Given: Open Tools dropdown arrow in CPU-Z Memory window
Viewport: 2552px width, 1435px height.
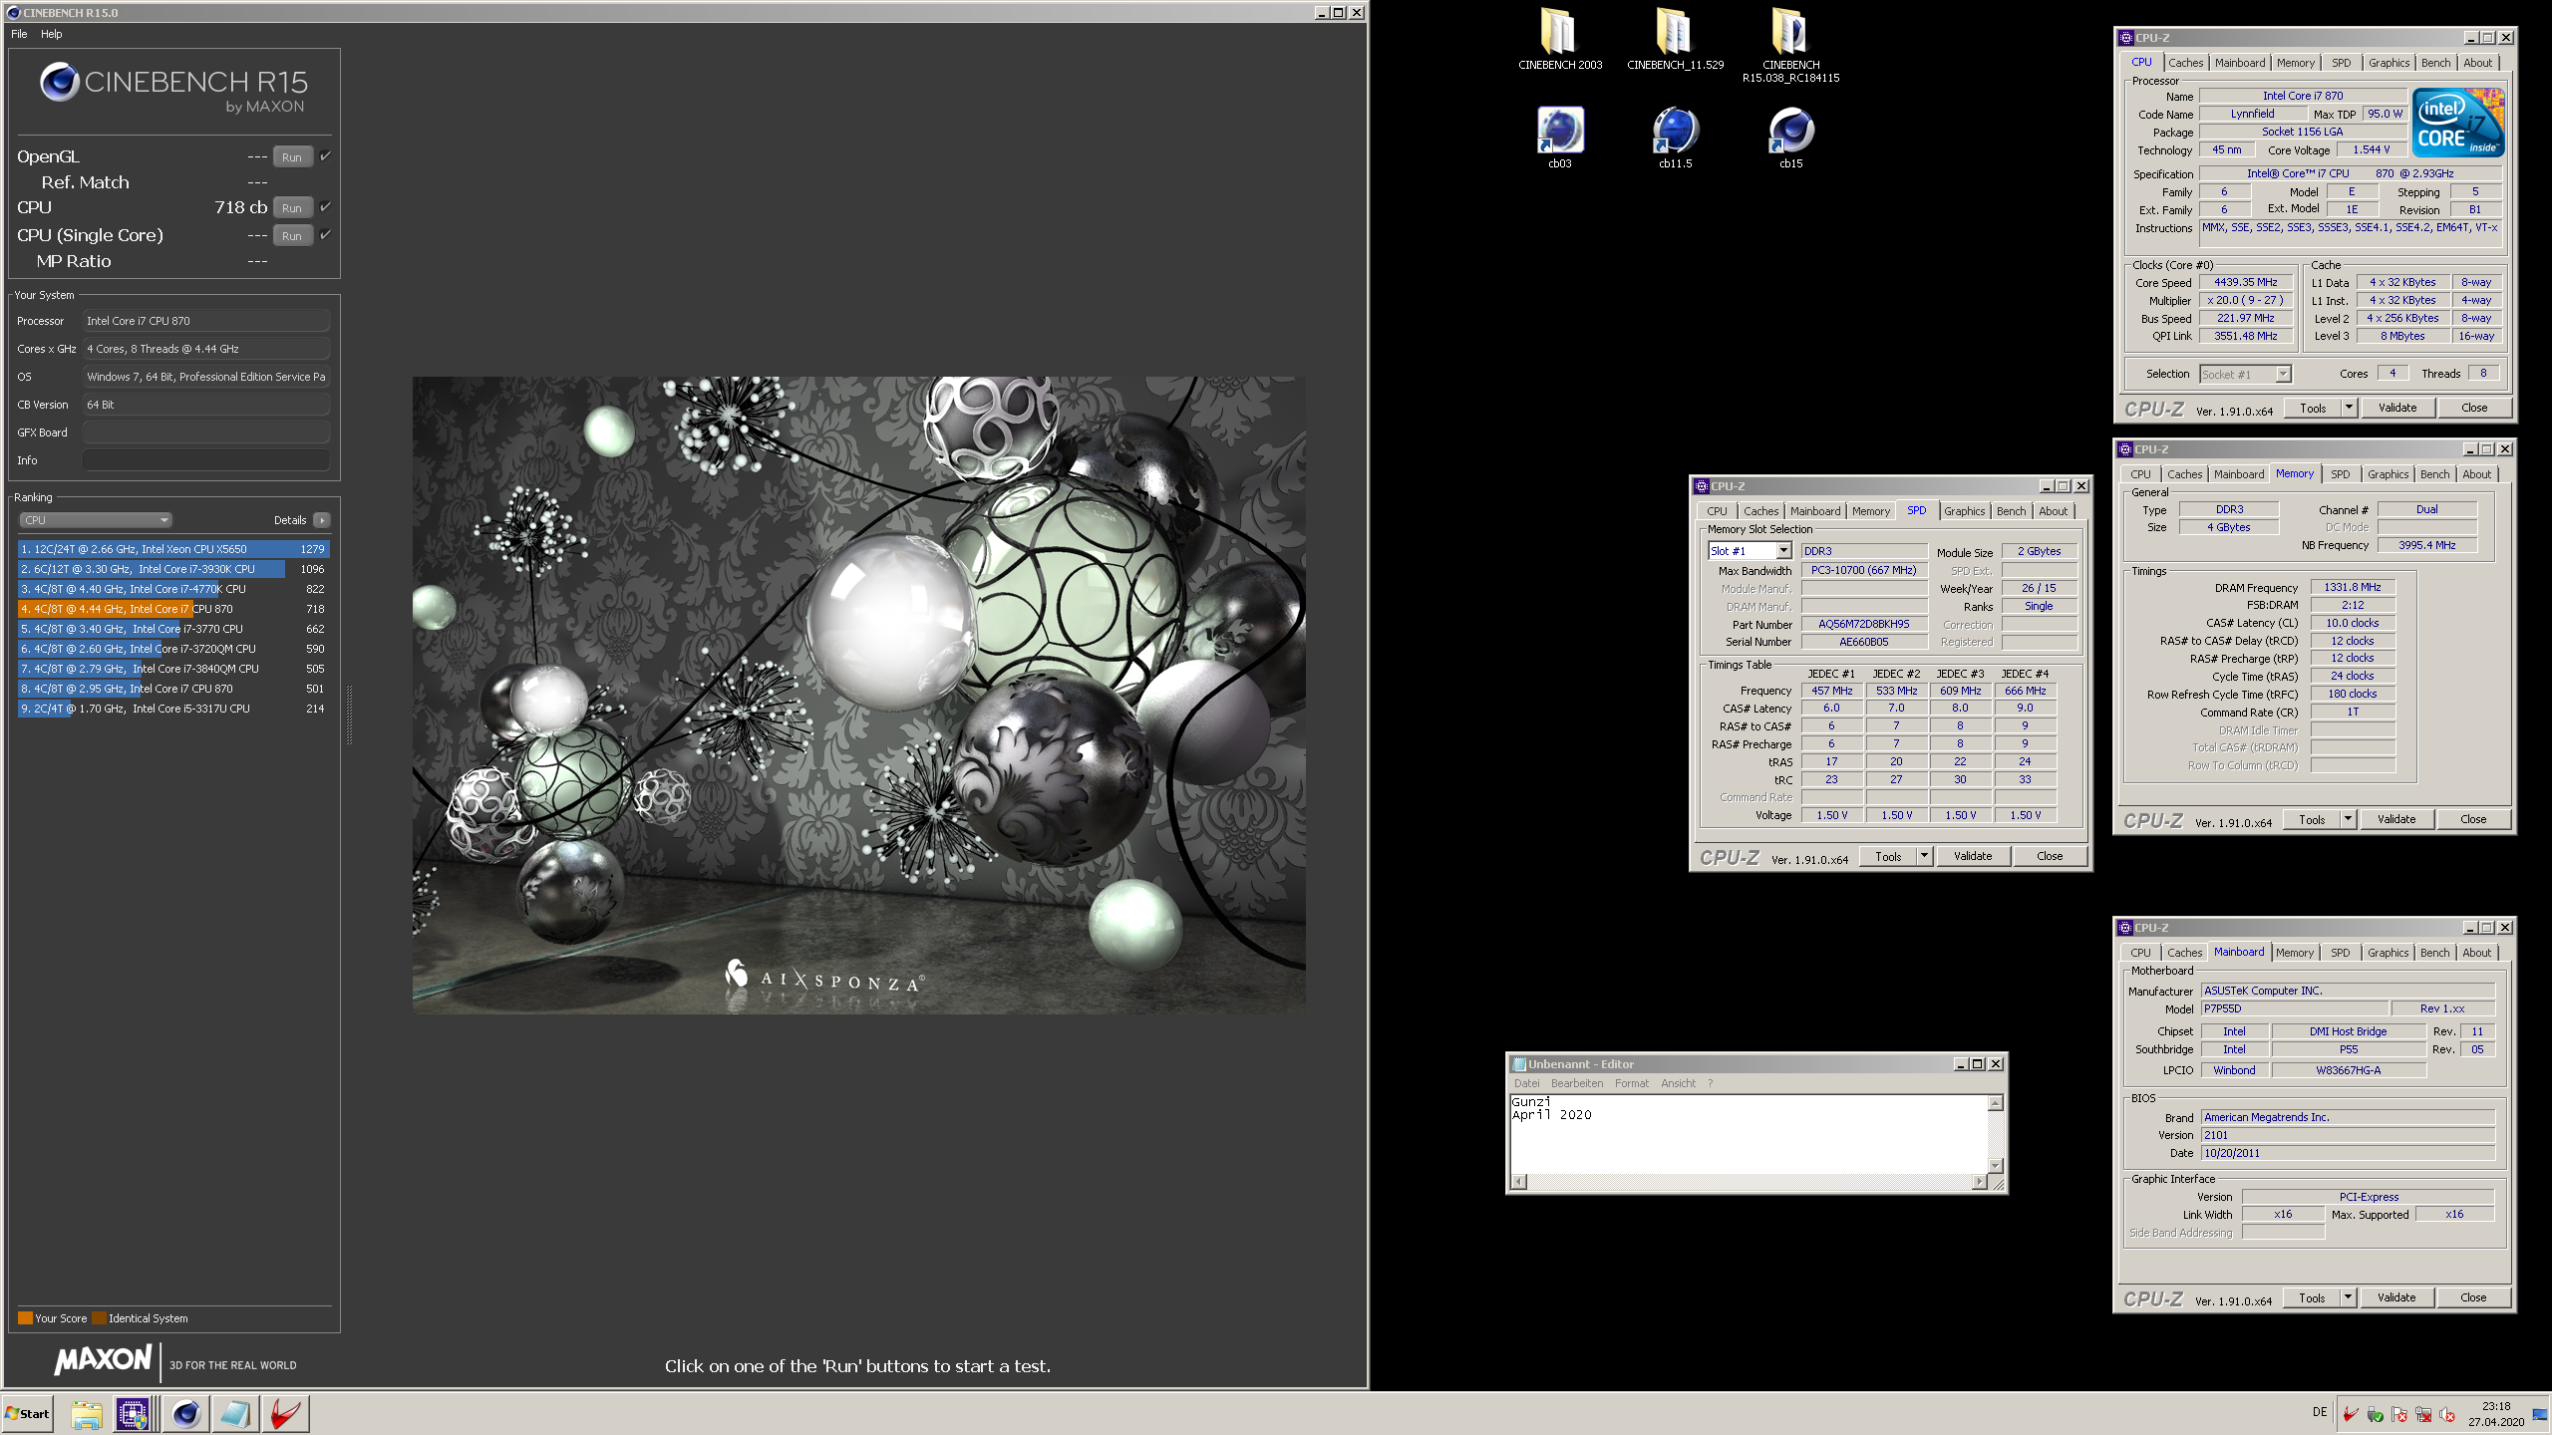Looking at the screenshot, I should [x=2348, y=819].
